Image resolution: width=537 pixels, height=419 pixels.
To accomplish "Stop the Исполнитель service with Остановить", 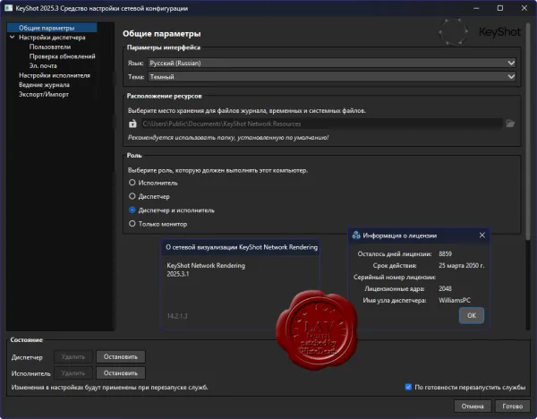I will coord(121,373).
